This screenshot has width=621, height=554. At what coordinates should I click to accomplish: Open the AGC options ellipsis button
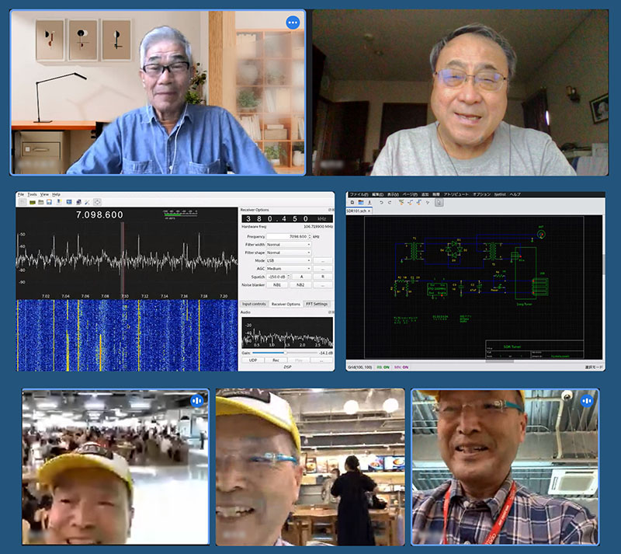coord(323,269)
